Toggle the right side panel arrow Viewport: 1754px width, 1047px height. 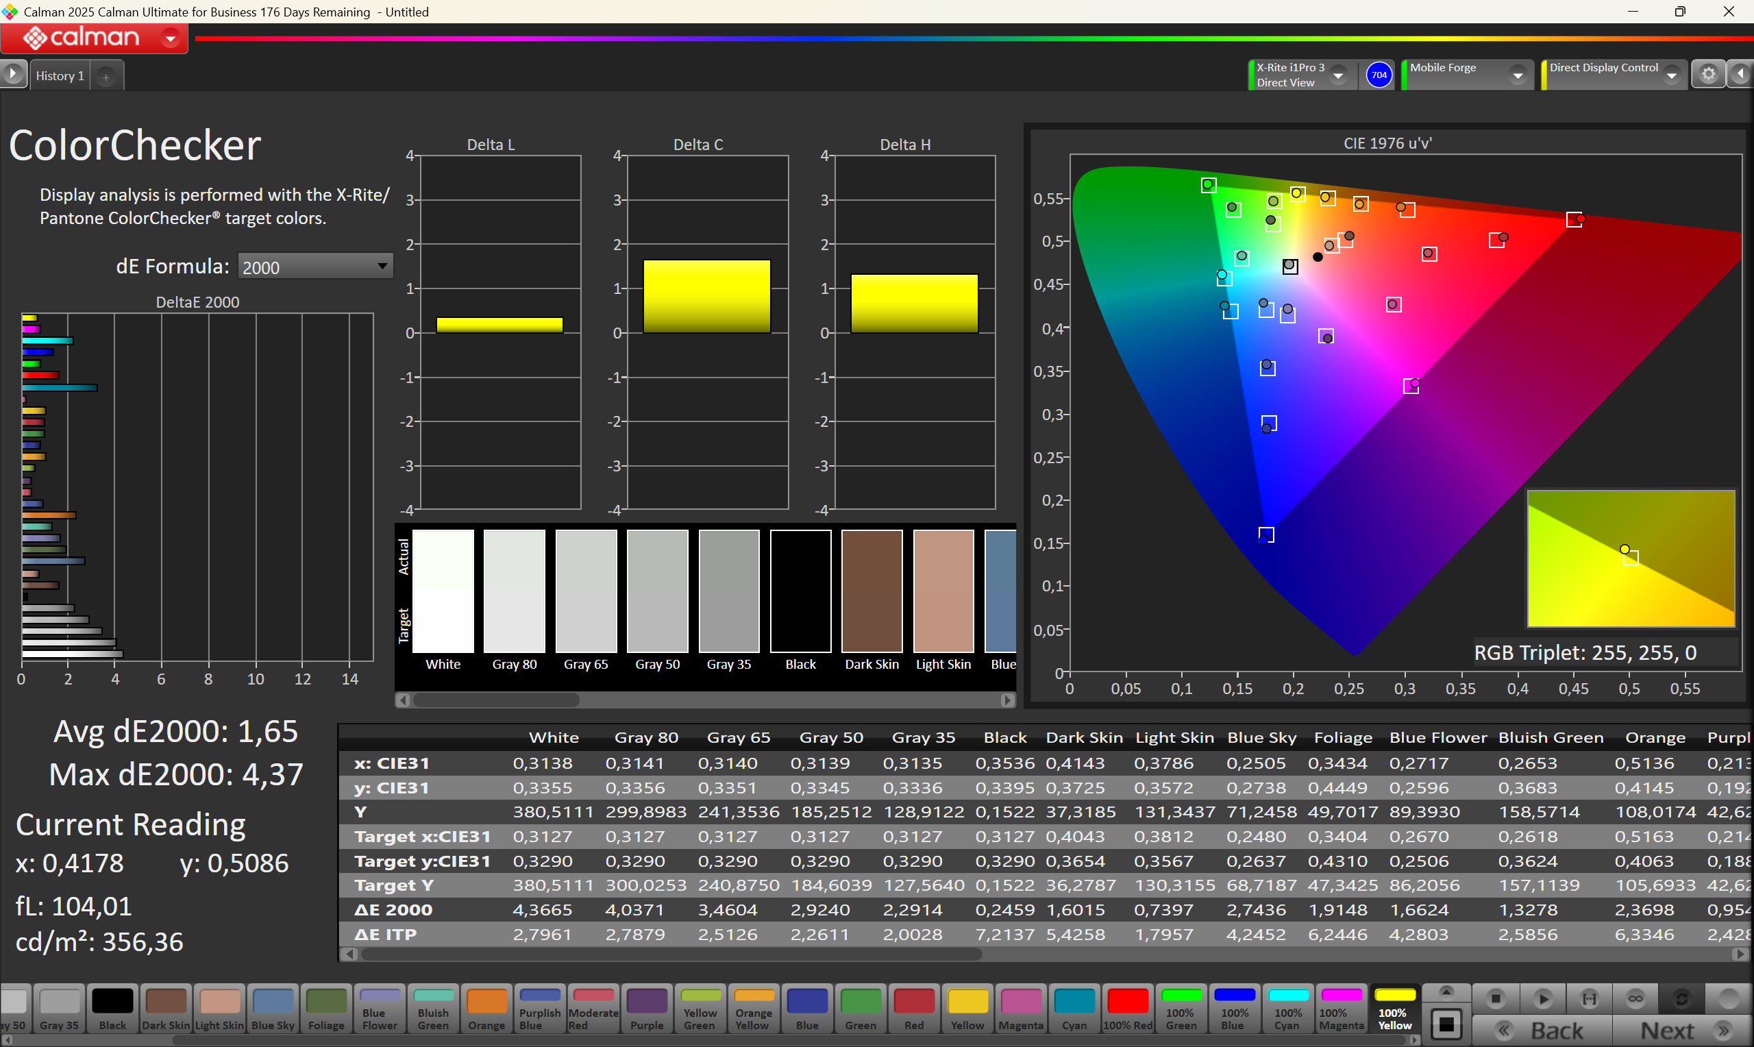[x=1740, y=74]
